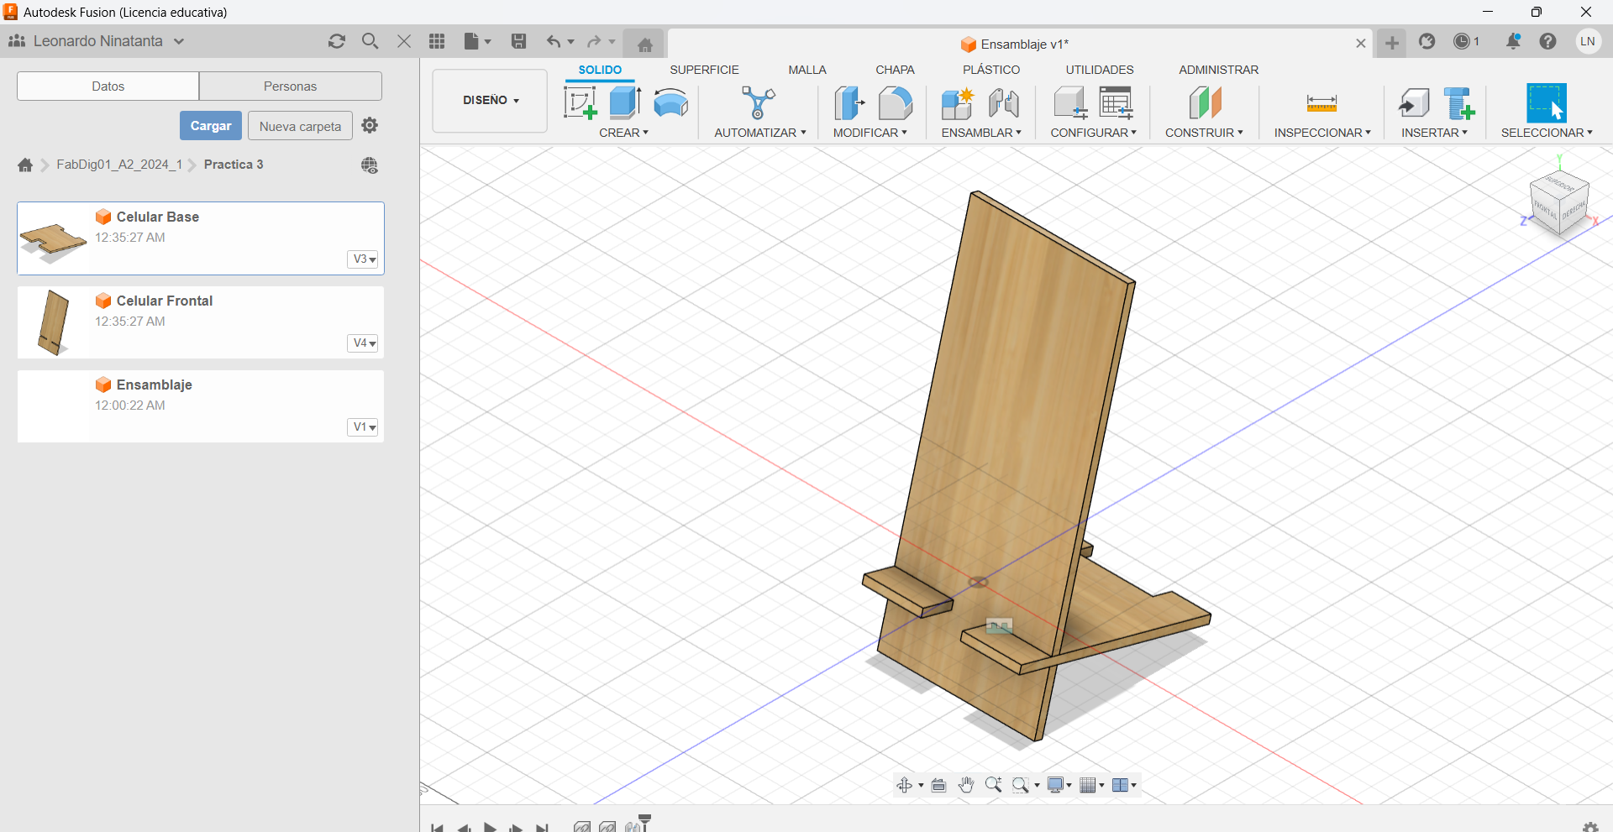Expand the Ensamblar menu
Image resolution: width=1613 pixels, height=832 pixels.
click(981, 133)
